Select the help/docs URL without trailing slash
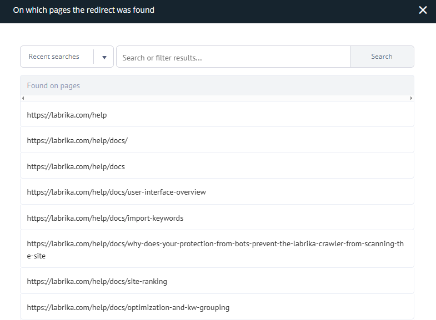The height and width of the screenshot is (320, 436). (x=76, y=166)
